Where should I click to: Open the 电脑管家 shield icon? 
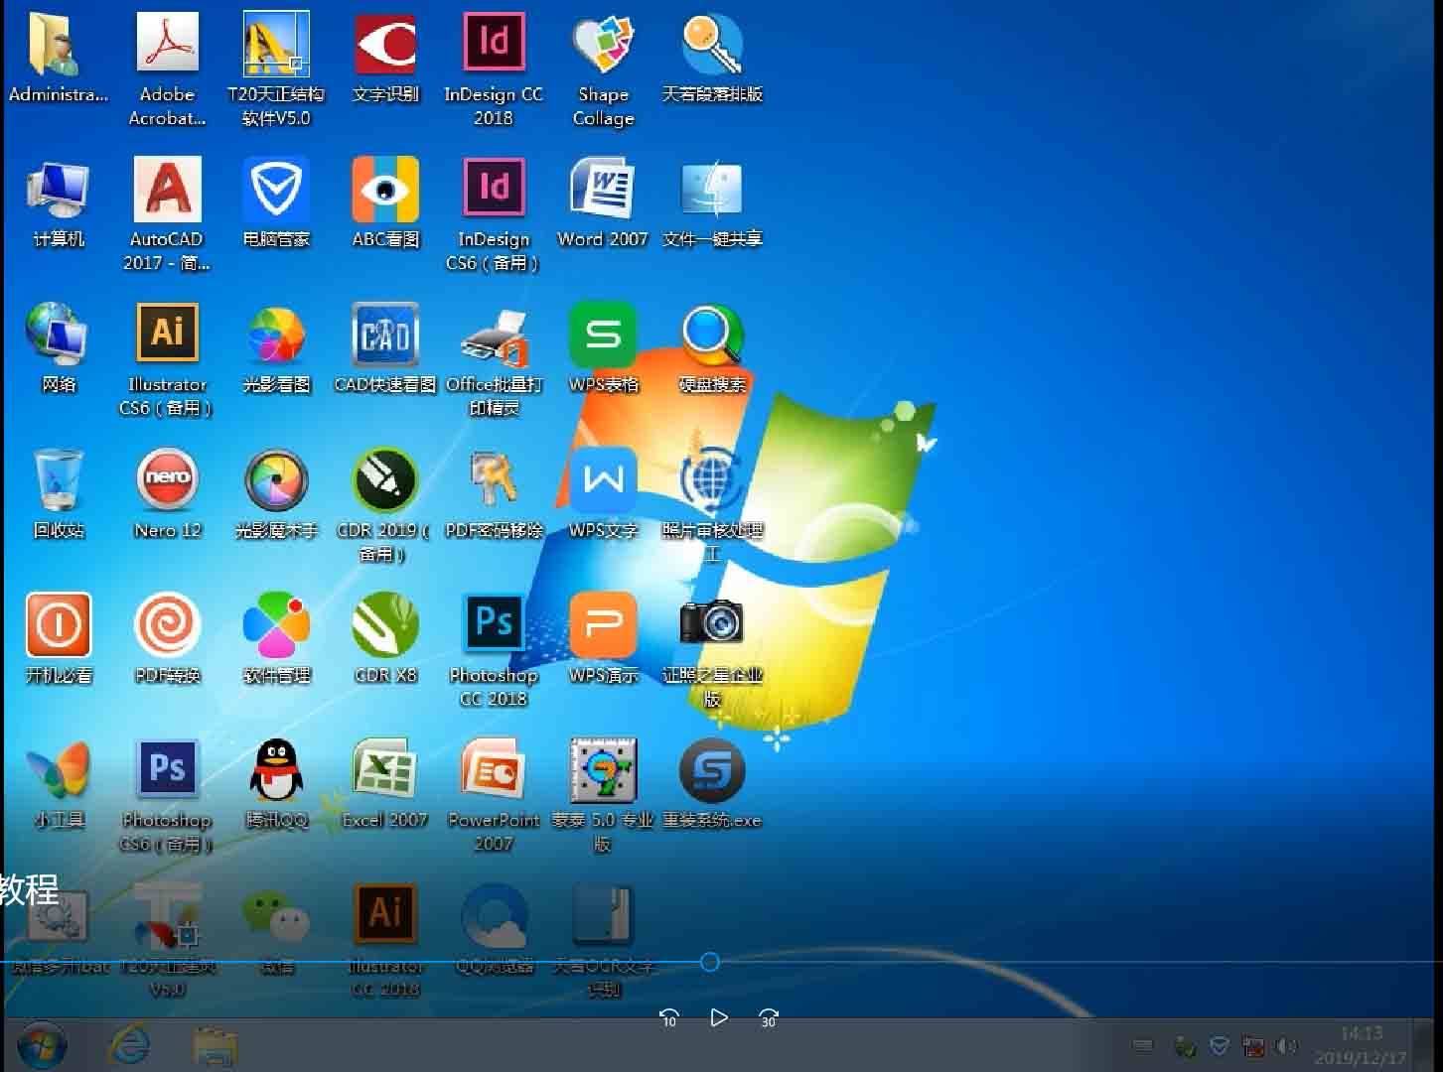tap(276, 190)
